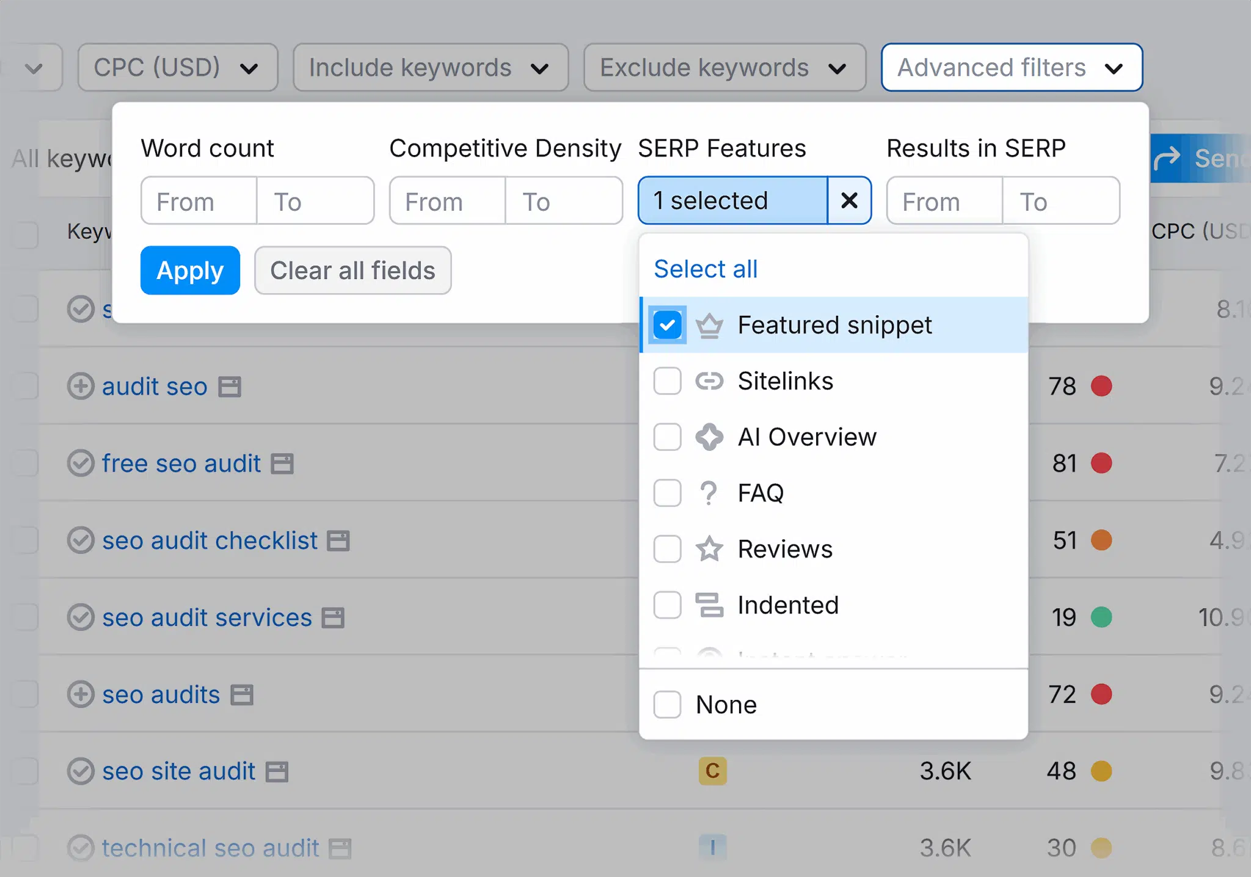Check the FAQ checkbox
The height and width of the screenshot is (877, 1251).
pos(667,493)
